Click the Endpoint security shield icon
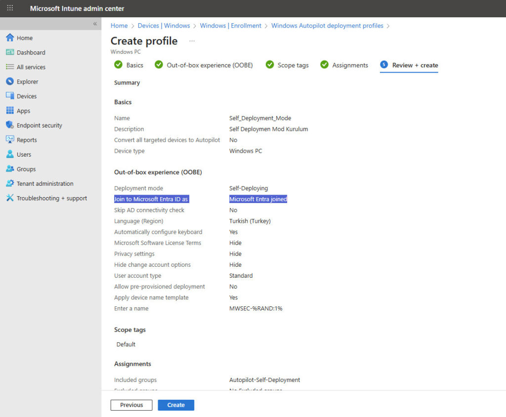The image size is (506, 417). 10,125
